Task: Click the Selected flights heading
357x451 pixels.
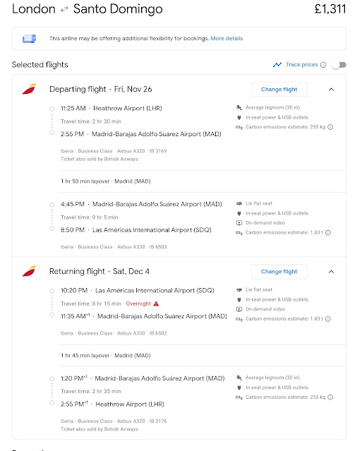Action: point(40,65)
